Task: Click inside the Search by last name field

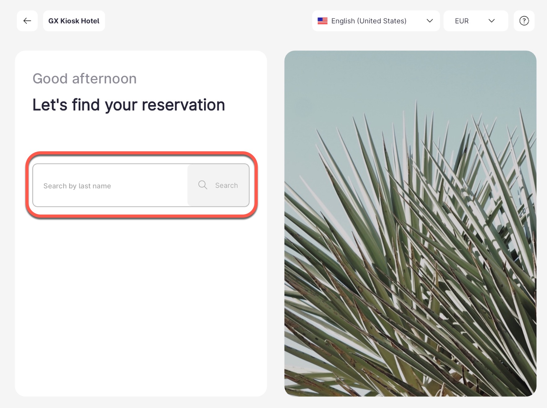Action: click(x=108, y=185)
